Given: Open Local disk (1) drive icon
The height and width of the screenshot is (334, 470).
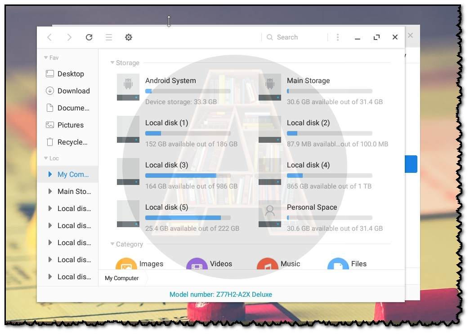Looking at the screenshot, I should pyautogui.click(x=128, y=129).
